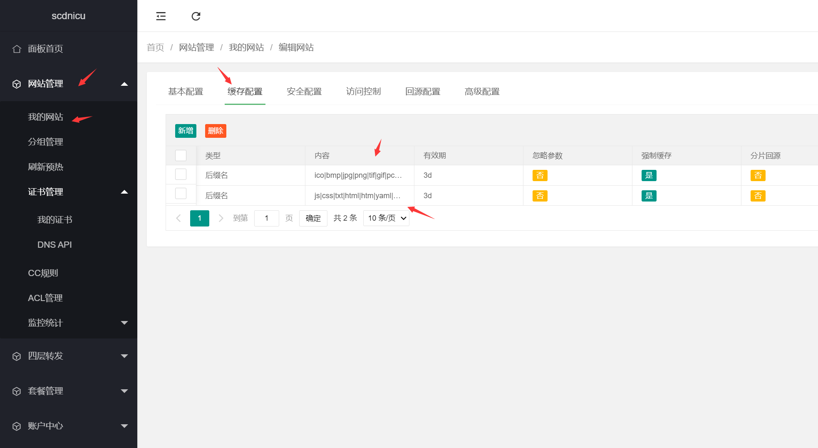Click the next page arrow in pagination
This screenshot has height=448, width=818.
point(221,218)
